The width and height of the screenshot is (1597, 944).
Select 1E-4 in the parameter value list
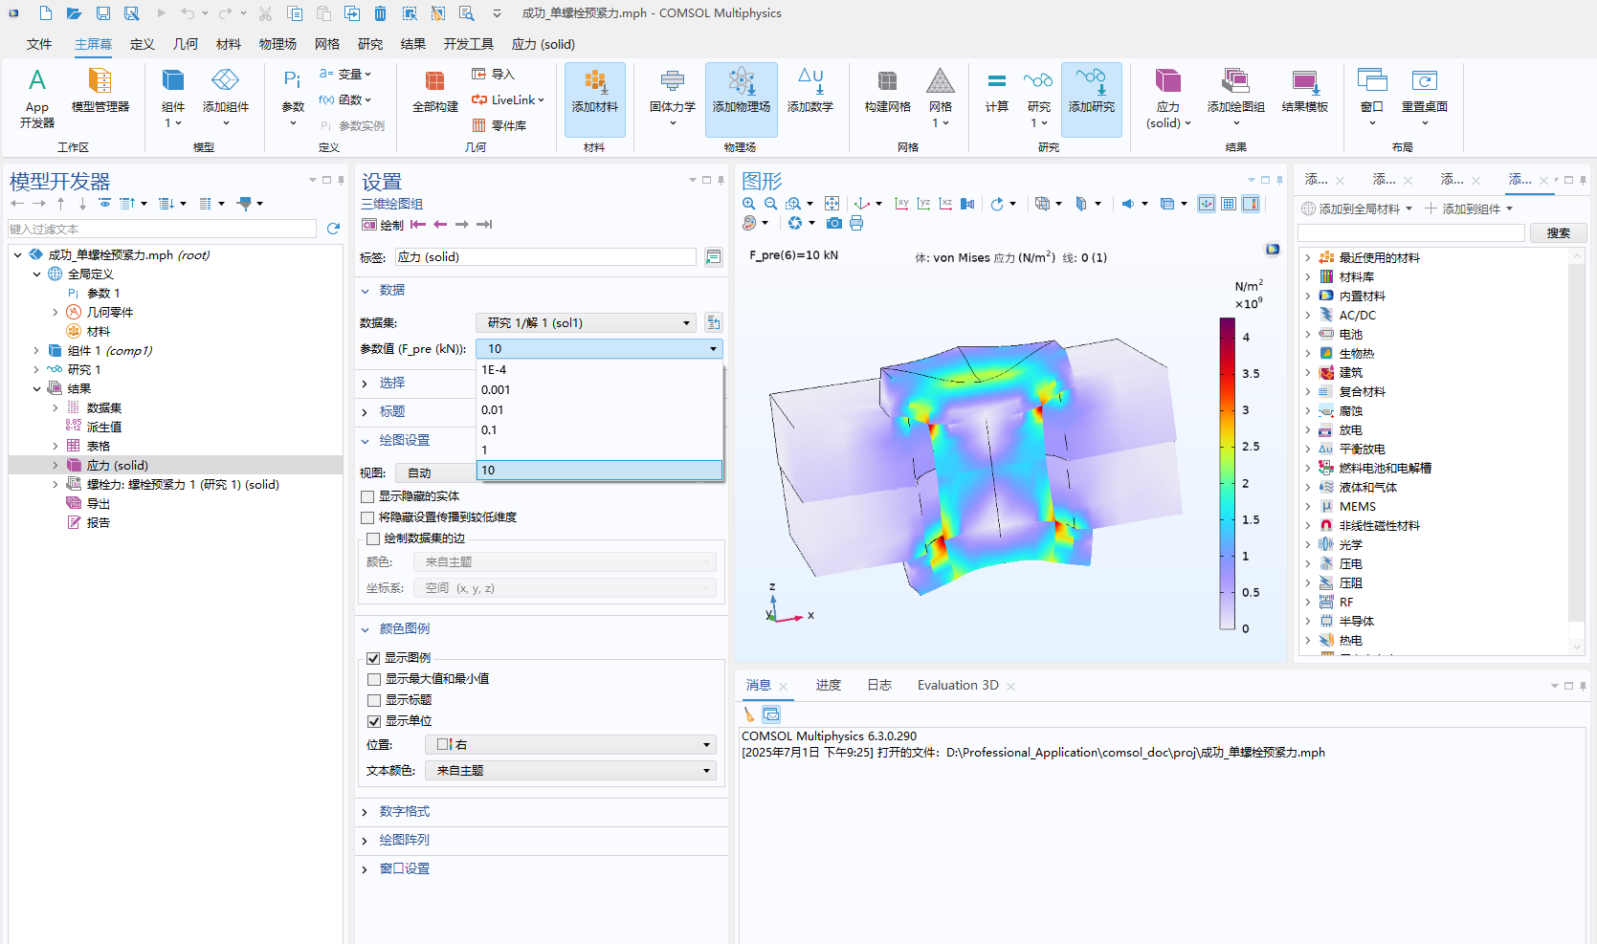(x=599, y=370)
